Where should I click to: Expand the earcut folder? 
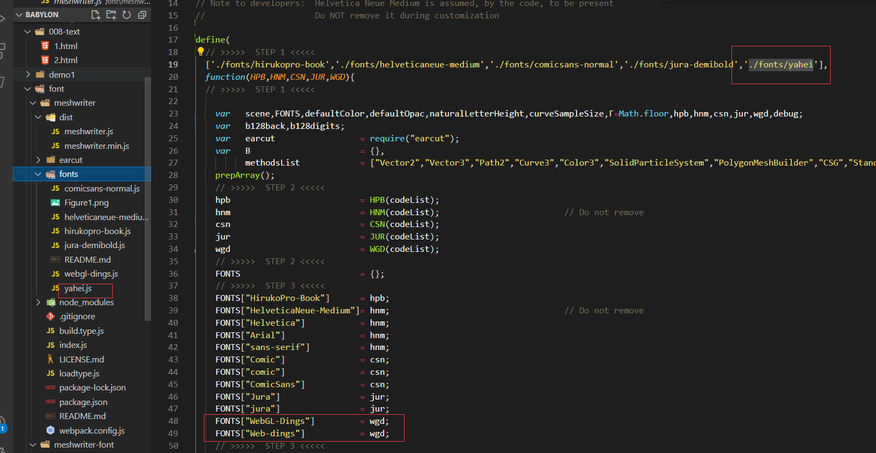38,160
